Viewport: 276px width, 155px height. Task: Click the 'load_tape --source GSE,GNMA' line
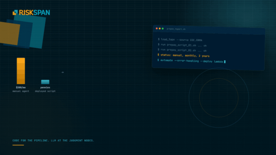click(x=180, y=40)
